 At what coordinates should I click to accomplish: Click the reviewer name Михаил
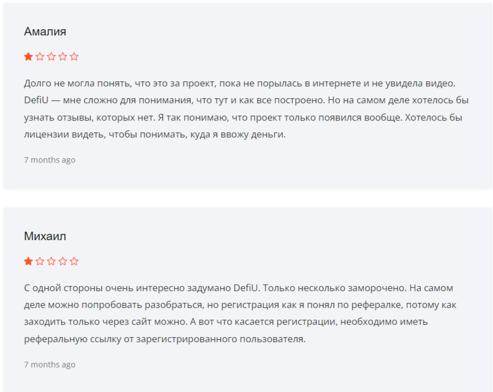point(45,236)
